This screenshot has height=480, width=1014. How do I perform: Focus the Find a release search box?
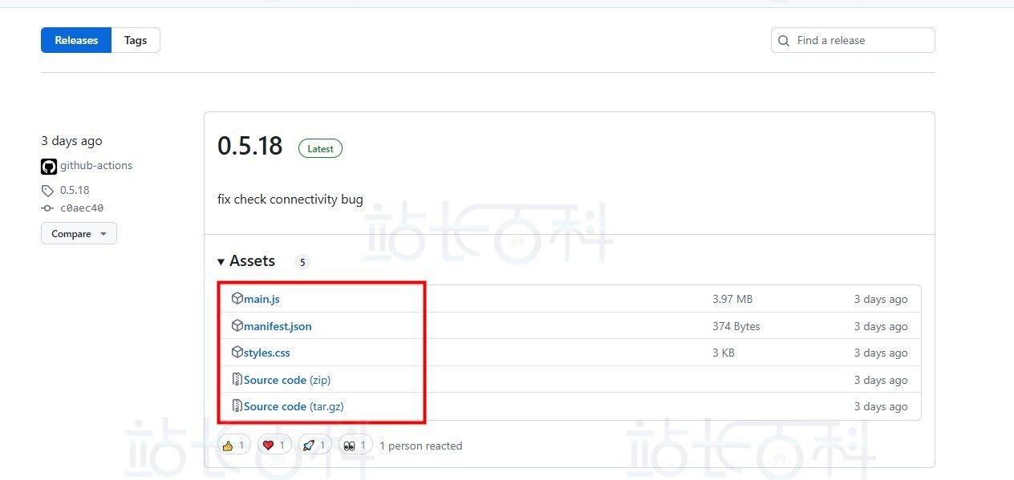click(x=853, y=40)
